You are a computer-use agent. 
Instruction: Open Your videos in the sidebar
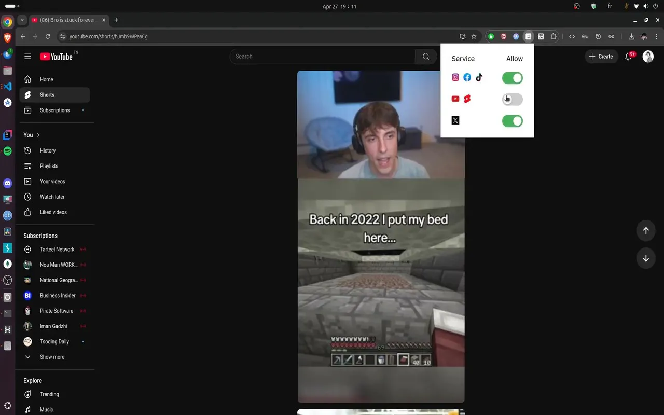55,182
